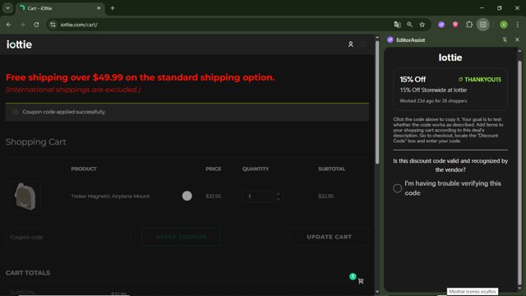526x296 pixels.
Task: Open the purple EditorAssist extension icon
Action: click(x=441, y=25)
